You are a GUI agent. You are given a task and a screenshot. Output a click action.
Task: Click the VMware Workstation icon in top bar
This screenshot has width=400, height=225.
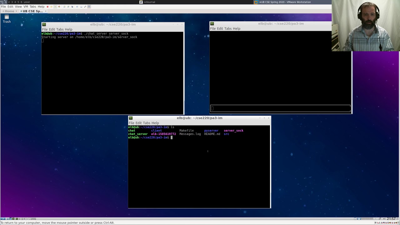[x=256, y=2]
